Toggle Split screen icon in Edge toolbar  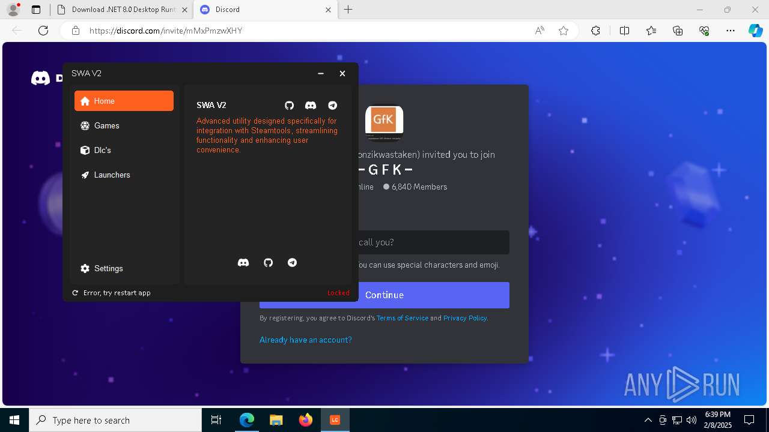coord(624,31)
